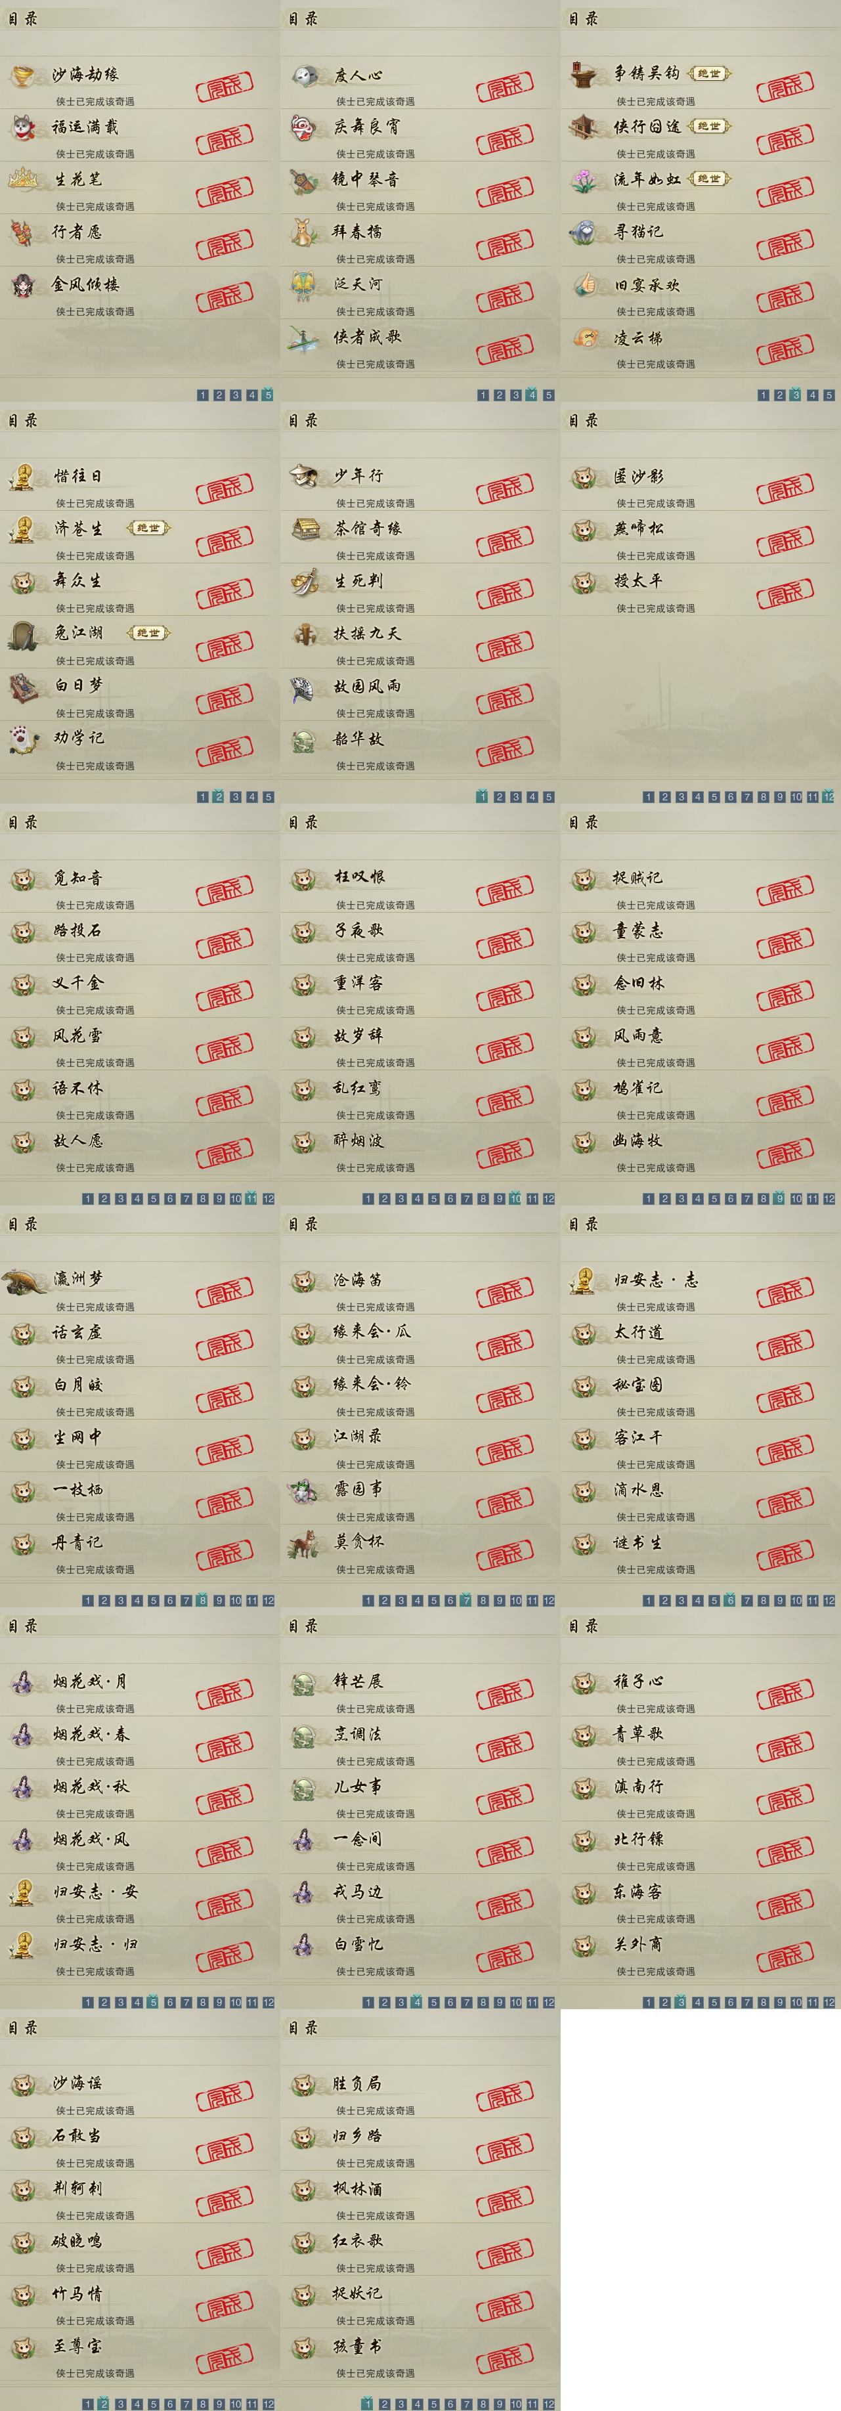This screenshot has height=2411, width=841.
Task: Click the golden crown icon next to 生花笔
Action: tap(22, 179)
